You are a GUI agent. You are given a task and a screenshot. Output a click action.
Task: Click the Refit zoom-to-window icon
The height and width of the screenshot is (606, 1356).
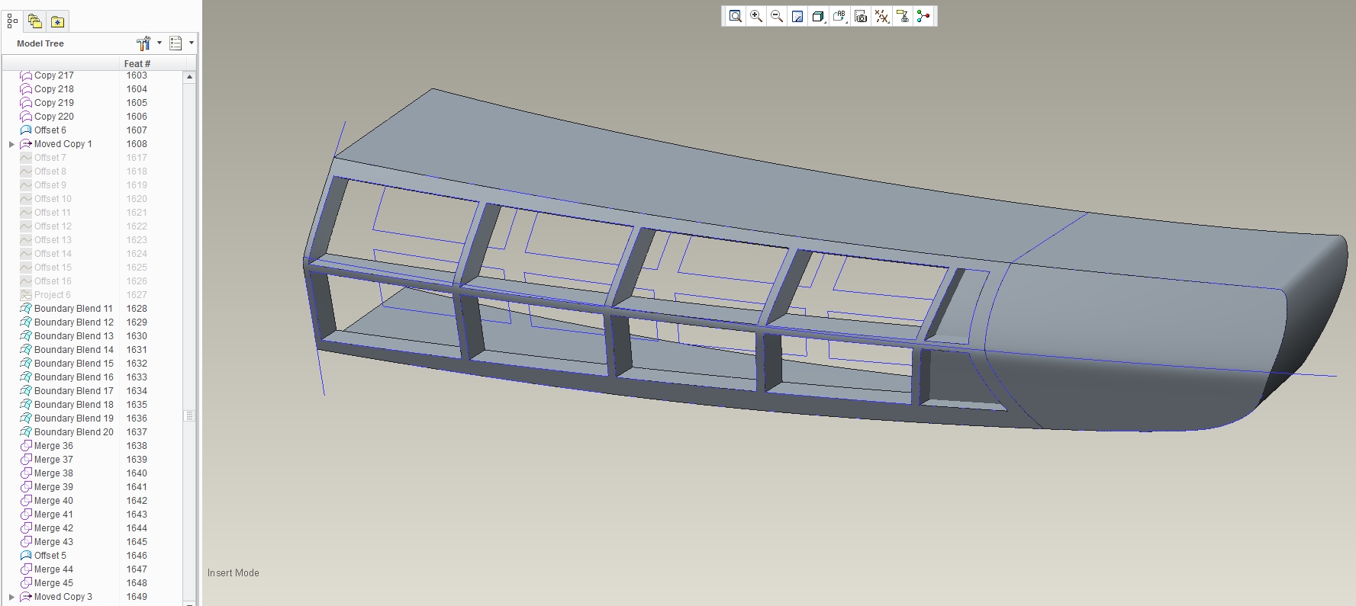735,16
